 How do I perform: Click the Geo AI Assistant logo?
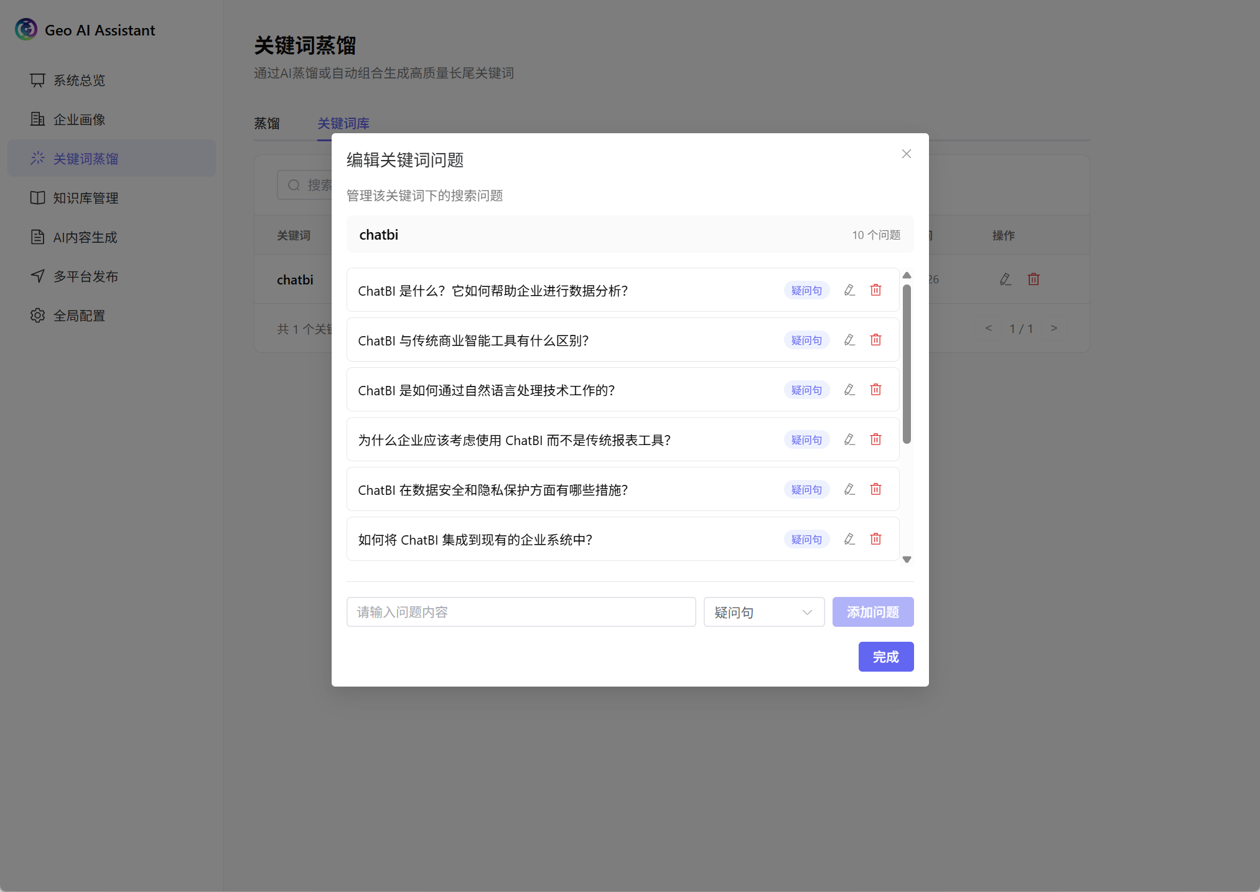point(26,30)
